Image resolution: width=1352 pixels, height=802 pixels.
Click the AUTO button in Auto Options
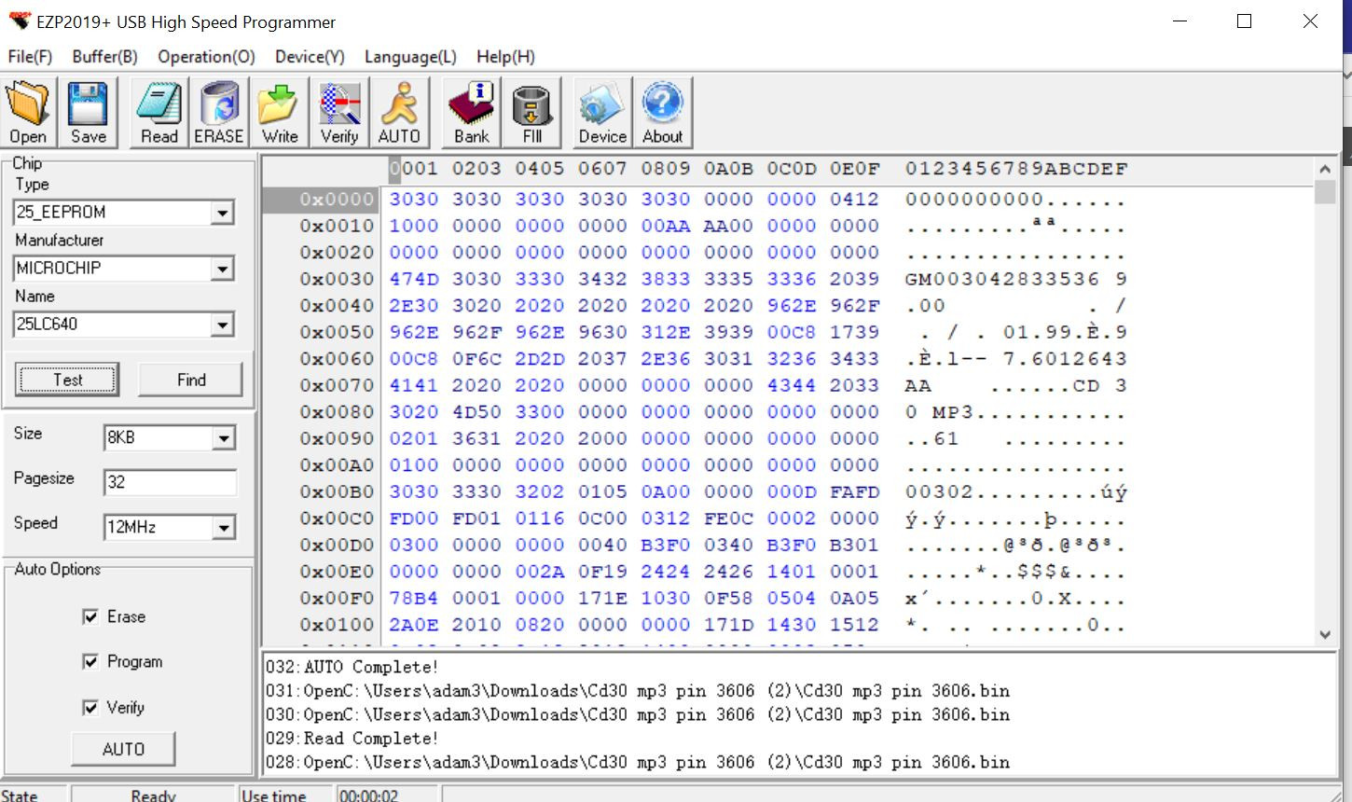[122, 748]
